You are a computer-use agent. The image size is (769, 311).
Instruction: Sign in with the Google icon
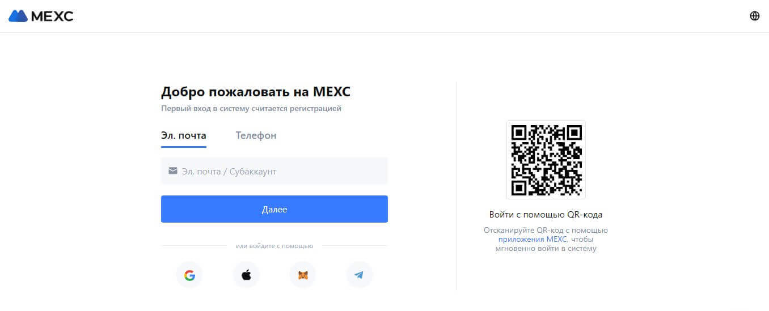coord(189,275)
